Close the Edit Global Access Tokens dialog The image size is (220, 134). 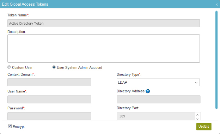coord(216,5)
